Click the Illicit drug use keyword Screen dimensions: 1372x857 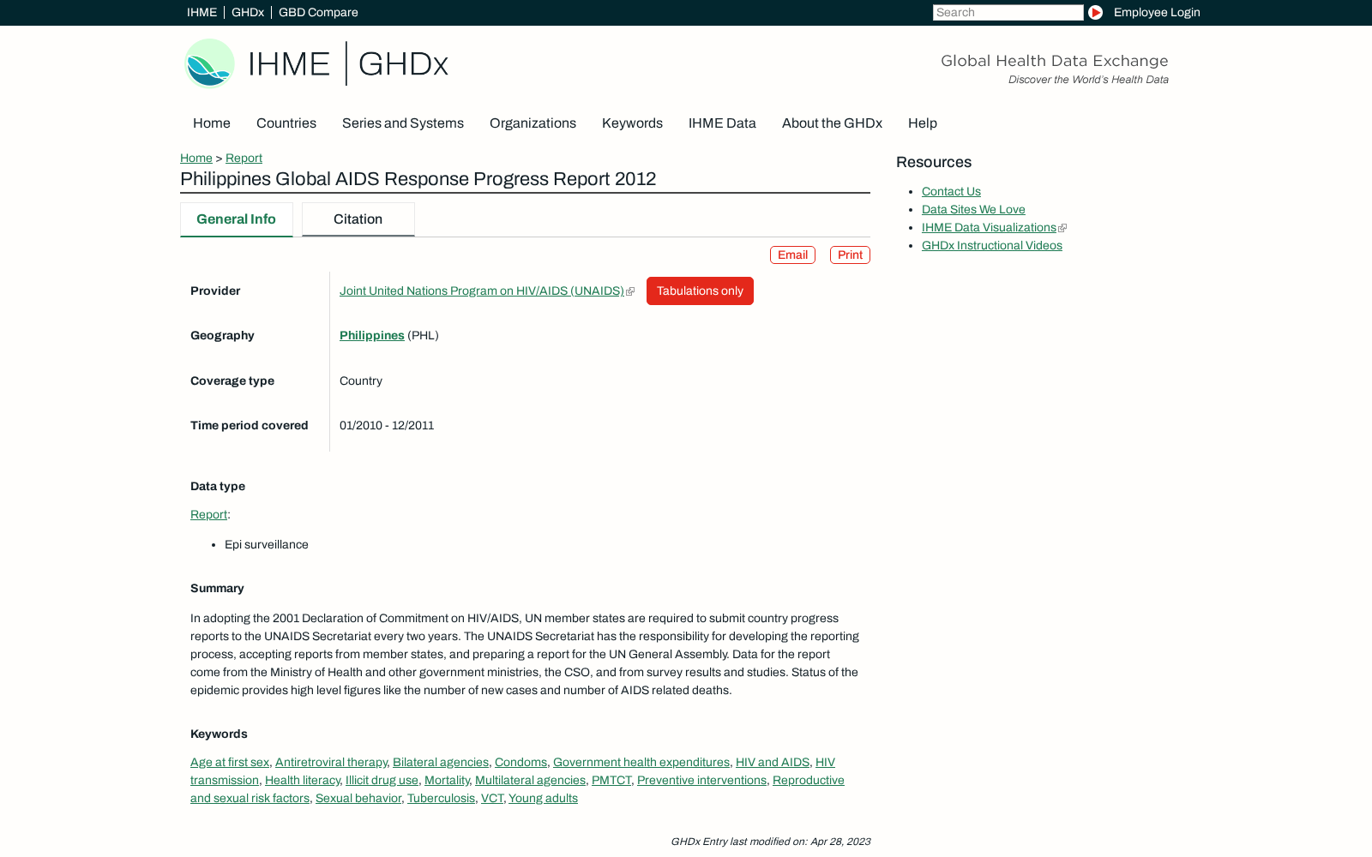point(382,781)
